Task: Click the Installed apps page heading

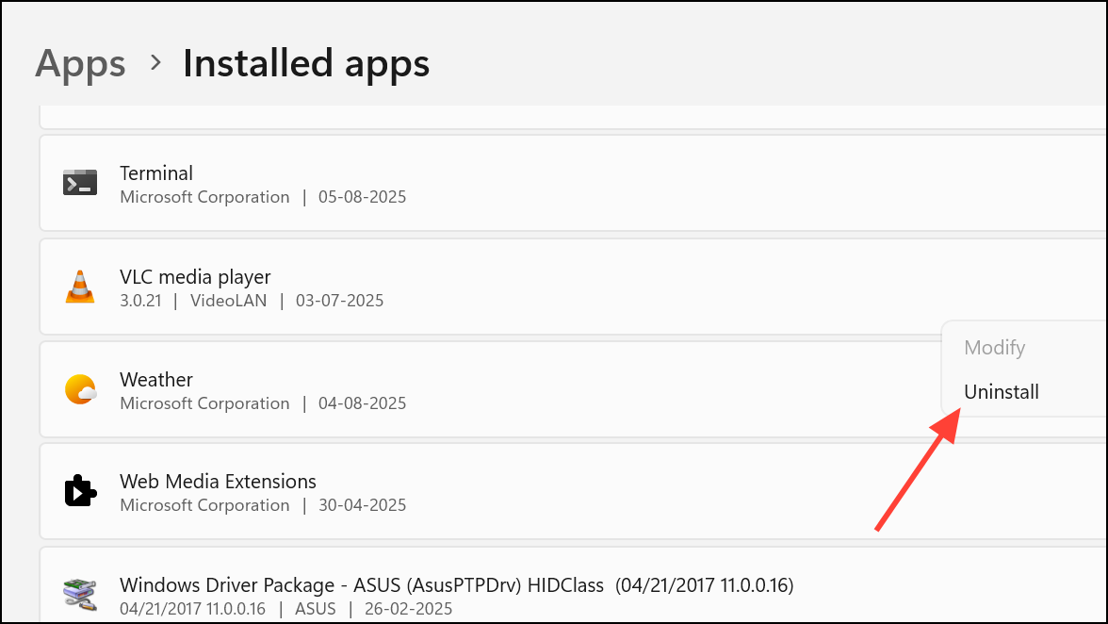Action: 306,64
